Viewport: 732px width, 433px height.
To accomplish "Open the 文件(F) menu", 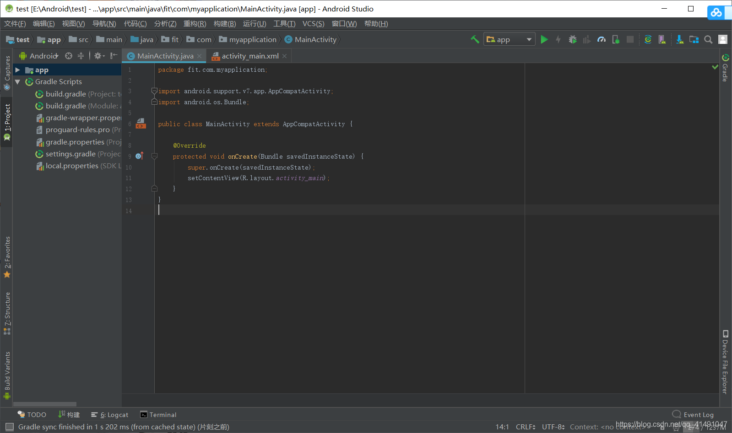I will click(x=15, y=24).
